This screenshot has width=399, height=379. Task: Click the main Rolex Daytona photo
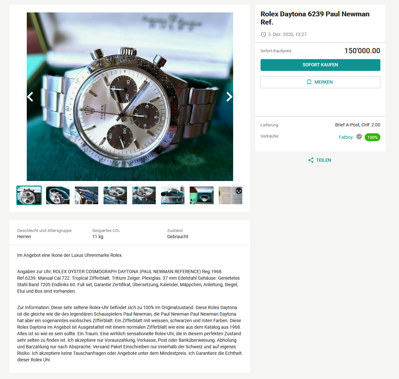tap(130, 97)
